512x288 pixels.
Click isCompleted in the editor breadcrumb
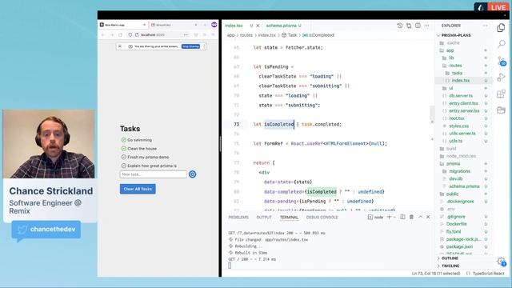(x=321, y=35)
